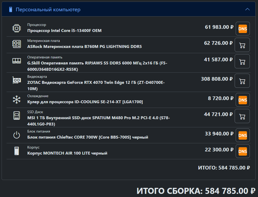Select the Процессор Intel Core i5-13400F OEM name
This screenshot has height=197, width=258.
pos(64,31)
